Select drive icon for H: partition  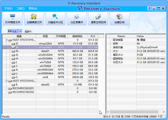point(13,59)
